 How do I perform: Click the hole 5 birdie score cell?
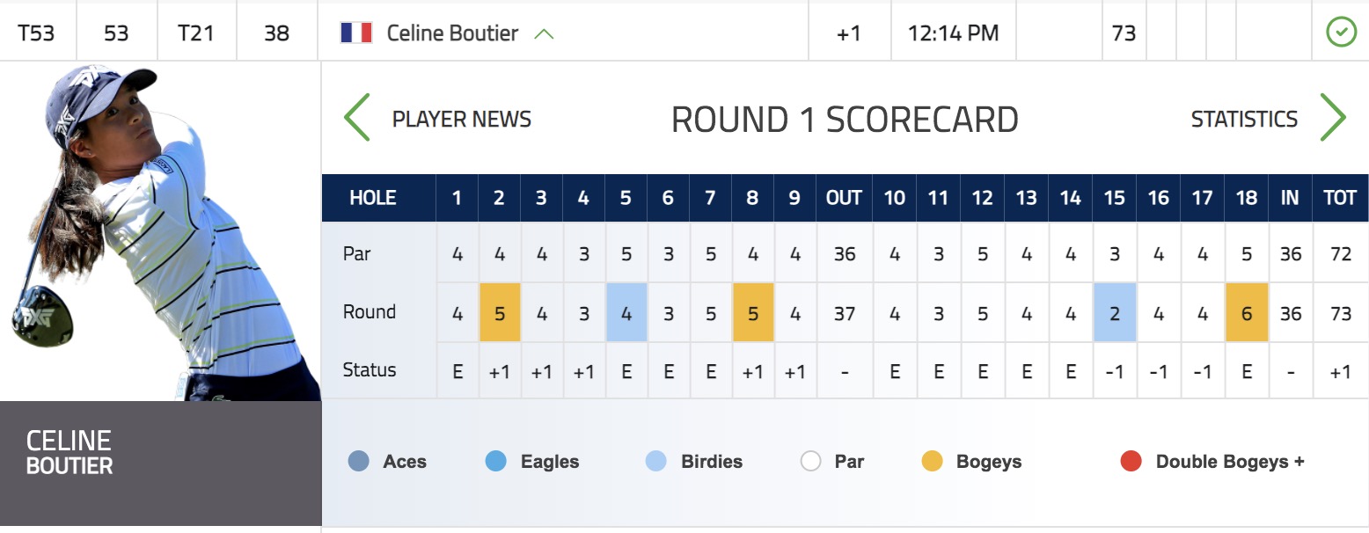[626, 312]
